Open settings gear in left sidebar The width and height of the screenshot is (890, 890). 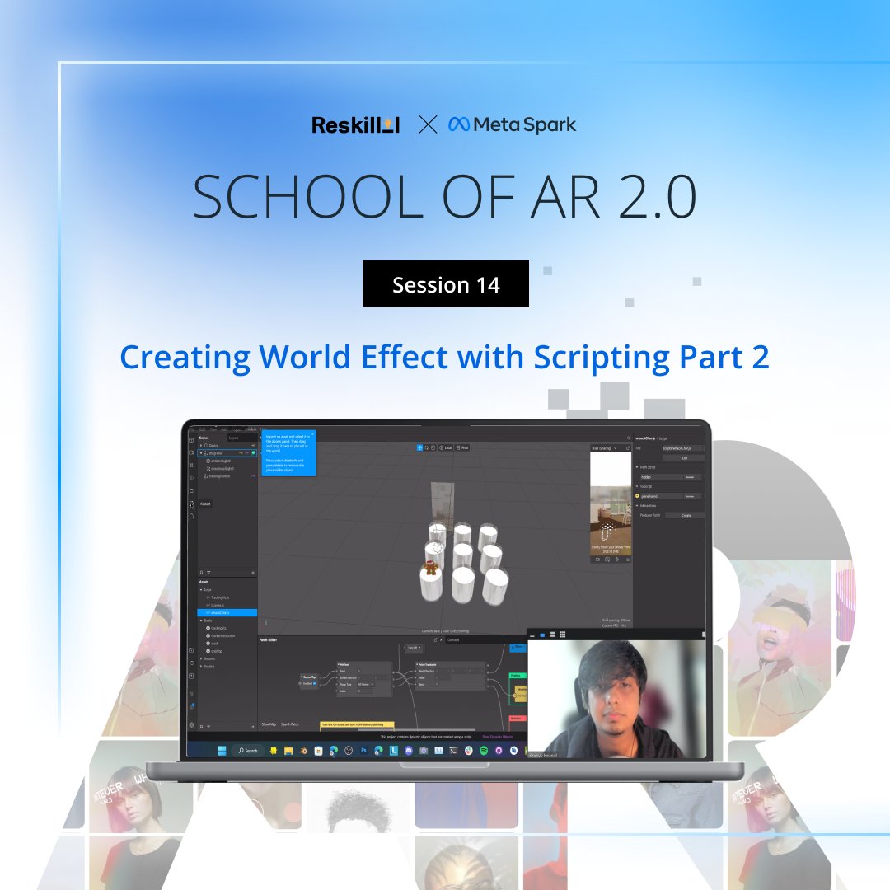[x=191, y=725]
